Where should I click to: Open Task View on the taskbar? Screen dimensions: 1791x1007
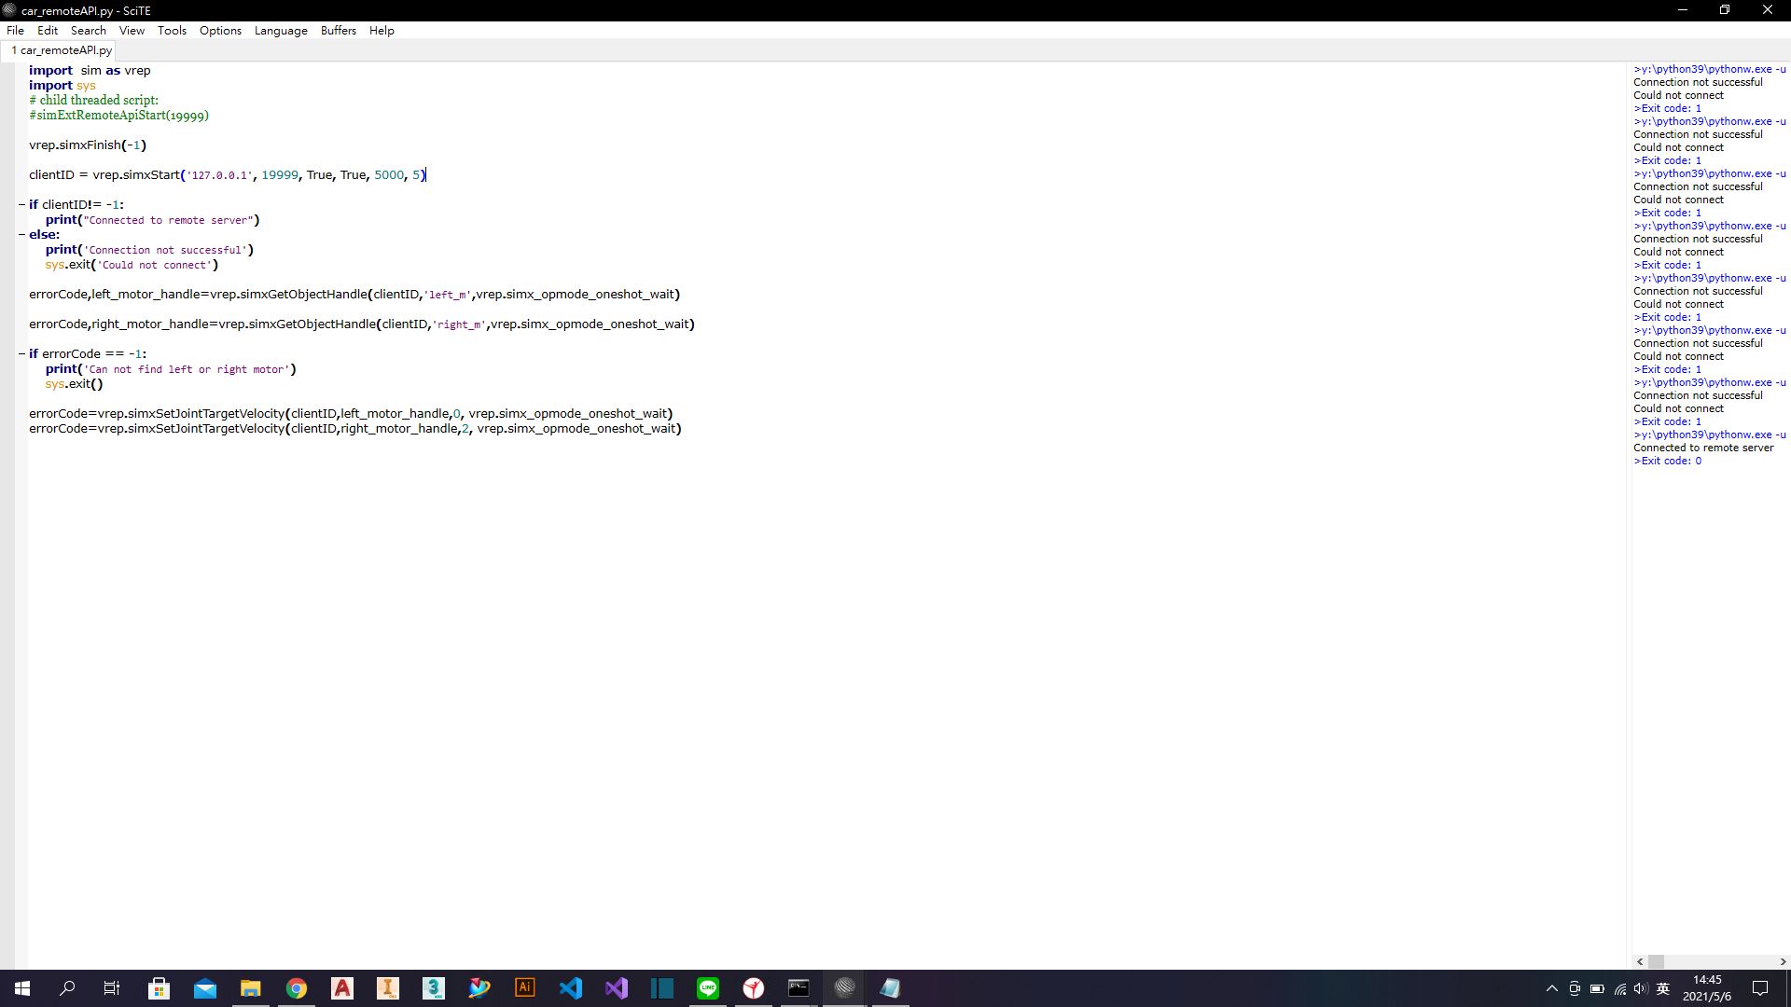click(112, 988)
